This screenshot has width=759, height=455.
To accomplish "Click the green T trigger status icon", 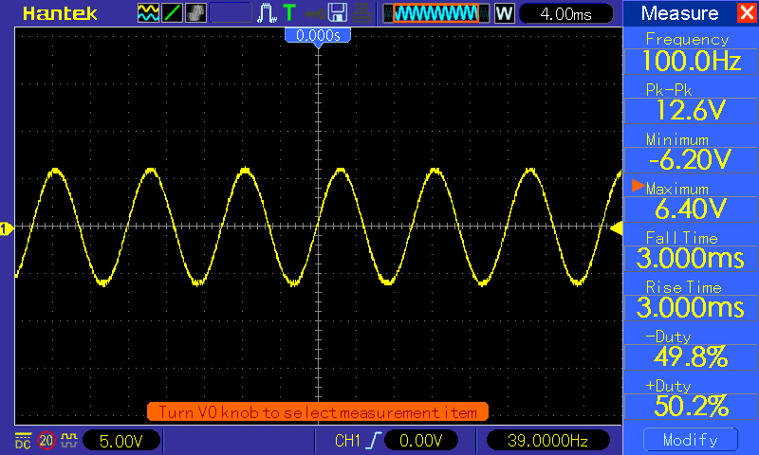I will [x=289, y=12].
